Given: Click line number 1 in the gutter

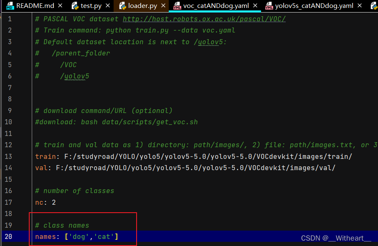Looking at the screenshot, I should tap(10, 19).
